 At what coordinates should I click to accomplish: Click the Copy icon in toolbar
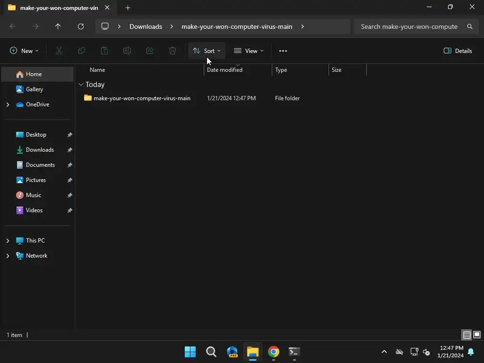point(81,51)
